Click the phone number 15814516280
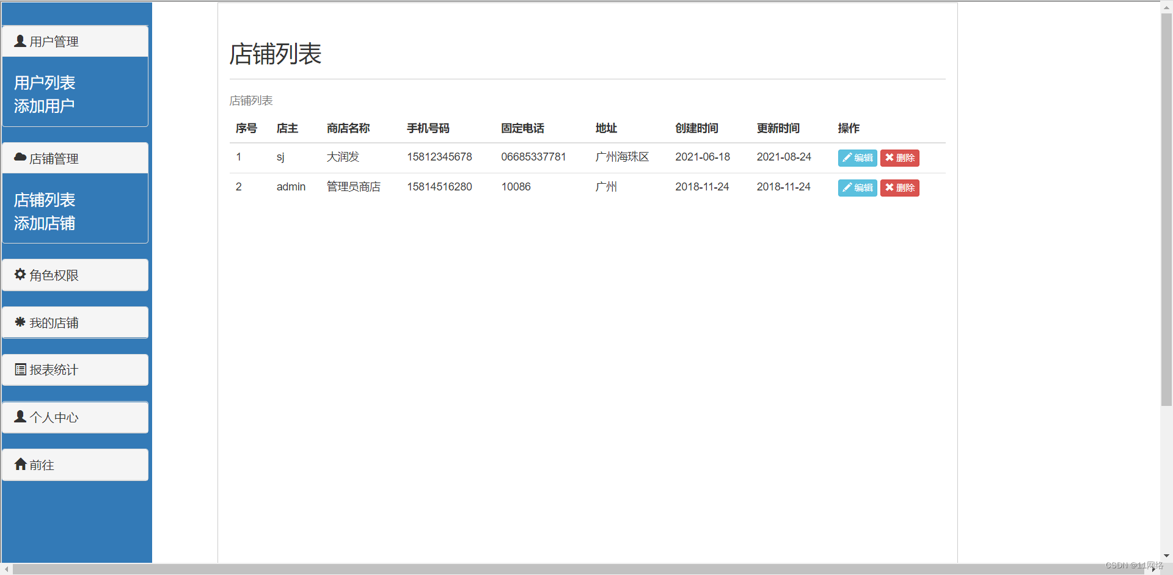The height and width of the screenshot is (575, 1173). pos(439,187)
